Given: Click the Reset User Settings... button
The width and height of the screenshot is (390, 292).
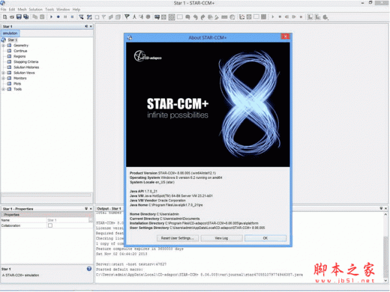Looking at the screenshot, I should (177, 238).
